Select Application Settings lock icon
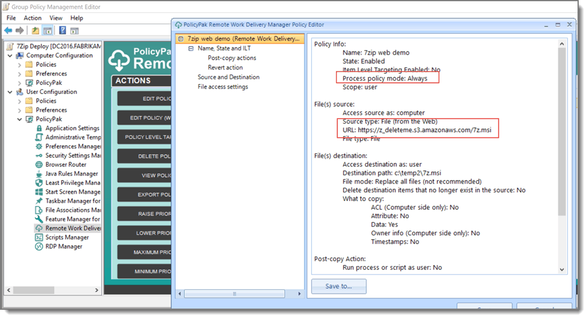 coord(39,128)
